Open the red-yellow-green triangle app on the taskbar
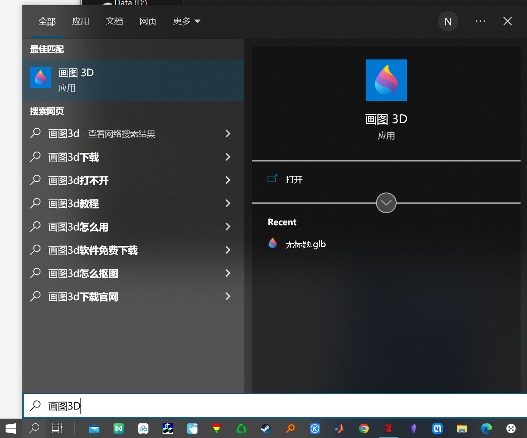Viewport: 527px width, 438px height. (x=216, y=429)
